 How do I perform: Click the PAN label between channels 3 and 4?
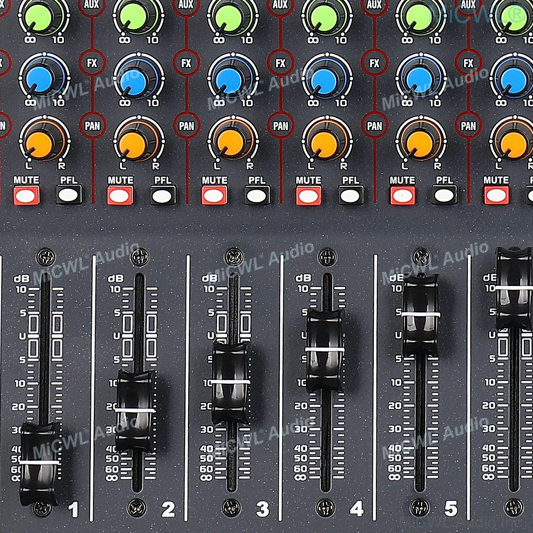(280, 126)
